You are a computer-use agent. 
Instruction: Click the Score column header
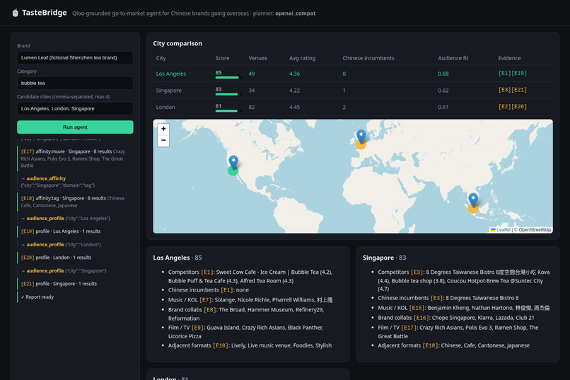click(222, 58)
